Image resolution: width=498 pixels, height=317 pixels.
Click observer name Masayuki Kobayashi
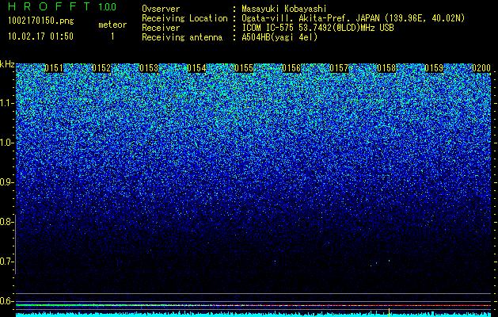click(x=284, y=9)
